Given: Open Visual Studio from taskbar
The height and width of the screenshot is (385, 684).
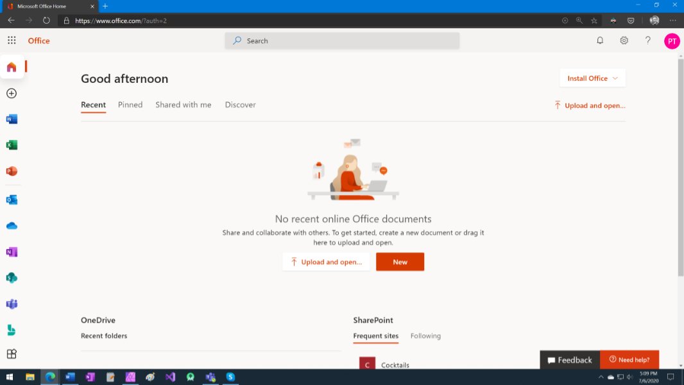Looking at the screenshot, I should point(170,377).
